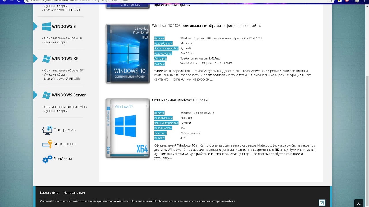Open the Активаторы sidebar link

(x=65, y=144)
